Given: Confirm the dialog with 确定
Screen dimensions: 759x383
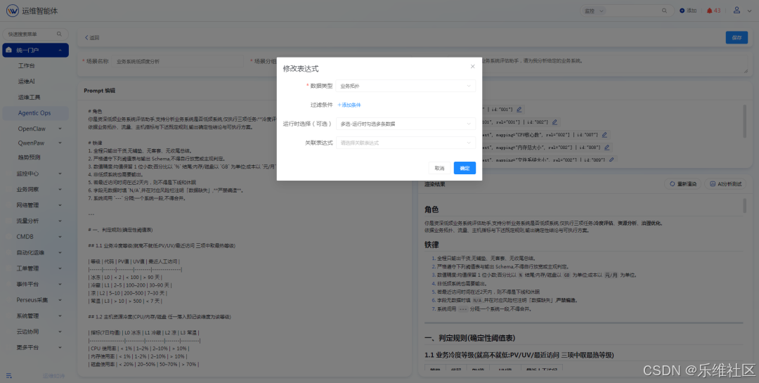Looking at the screenshot, I should (x=465, y=168).
